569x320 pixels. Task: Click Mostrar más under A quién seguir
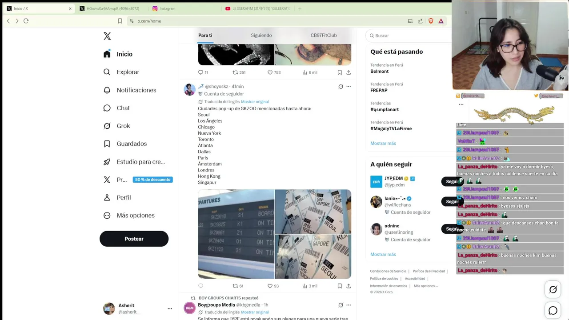(383, 254)
